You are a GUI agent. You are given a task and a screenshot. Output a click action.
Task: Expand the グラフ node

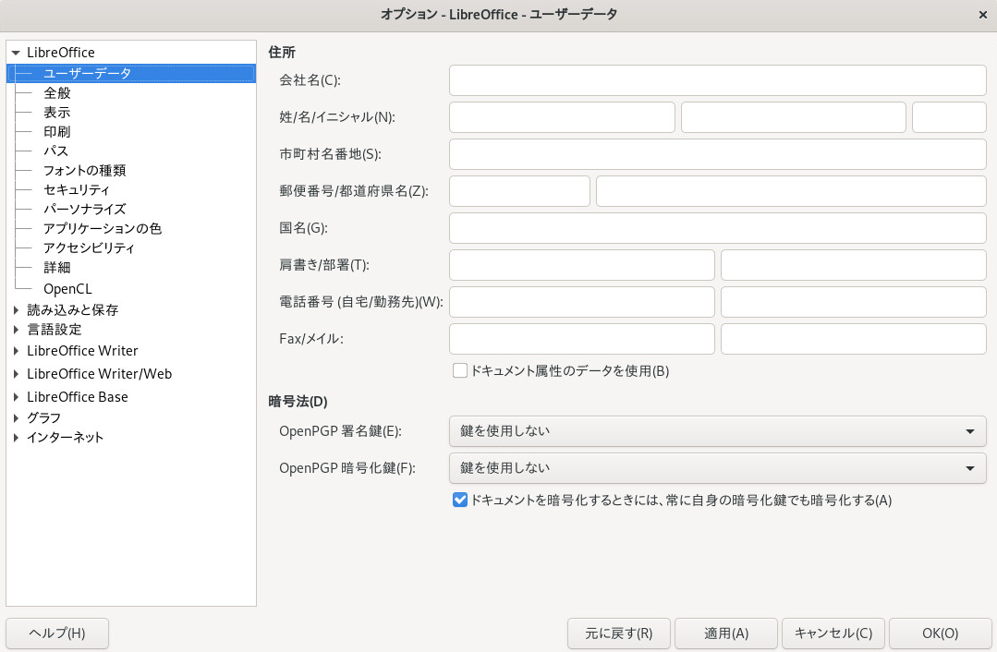(16, 418)
